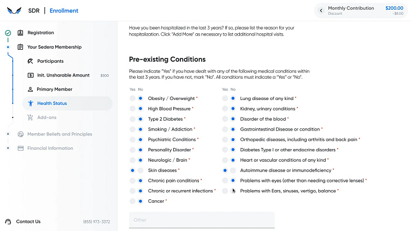Click the Primary Member person icon
The image size is (411, 231).
[x=31, y=89]
